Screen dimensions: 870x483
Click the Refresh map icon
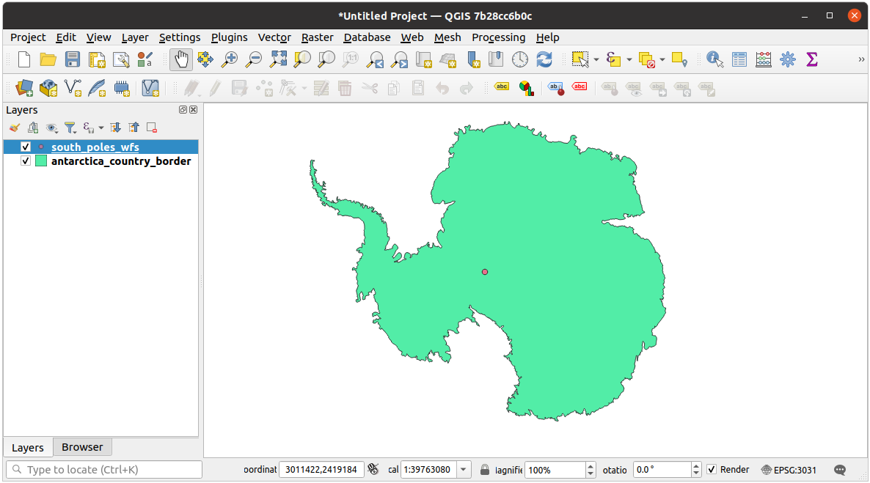pos(544,59)
